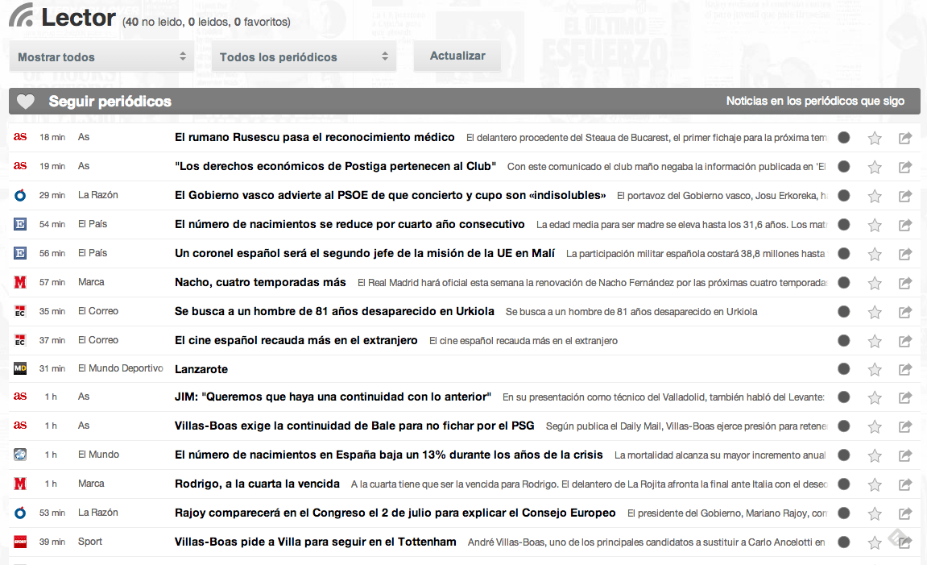Open the Todos los periódicos dropdown
The image size is (927, 565).
point(304,56)
